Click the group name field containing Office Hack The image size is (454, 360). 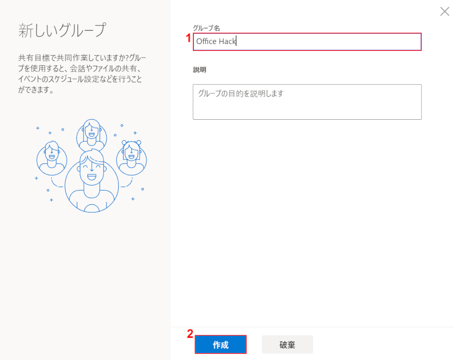pyautogui.click(x=307, y=42)
